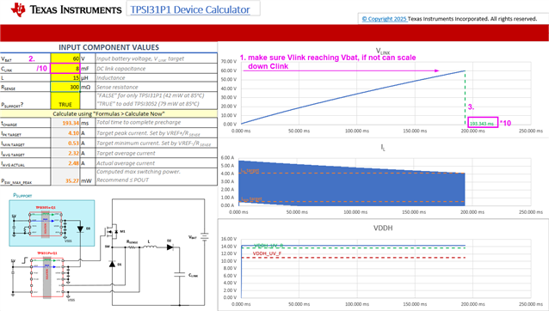Select the VDDH chart title
The width and height of the screenshot is (549, 311).
click(x=383, y=228)
